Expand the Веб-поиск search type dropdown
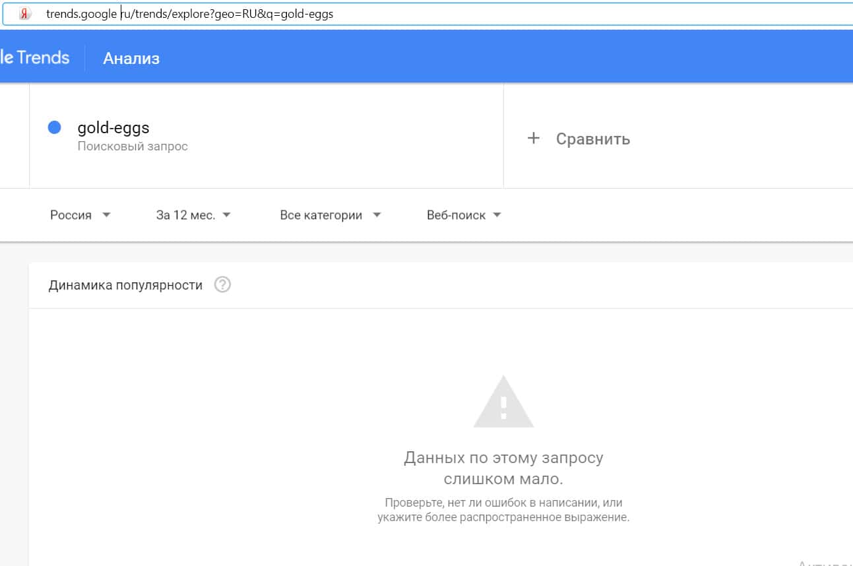This screenshot has width=853, height=566. click(x=464, y=215)
